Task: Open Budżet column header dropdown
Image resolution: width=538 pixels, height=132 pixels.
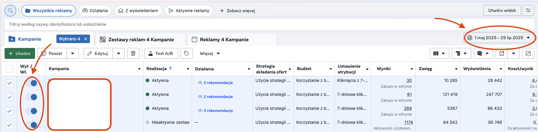Action: [x=331, y=69]
